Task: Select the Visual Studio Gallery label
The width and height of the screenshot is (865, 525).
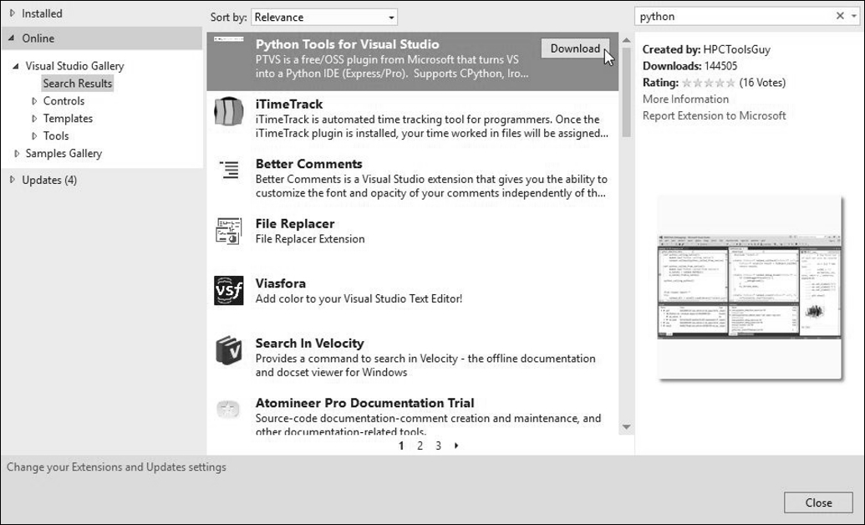Action: pyautogui.click(x=75, y=66)
